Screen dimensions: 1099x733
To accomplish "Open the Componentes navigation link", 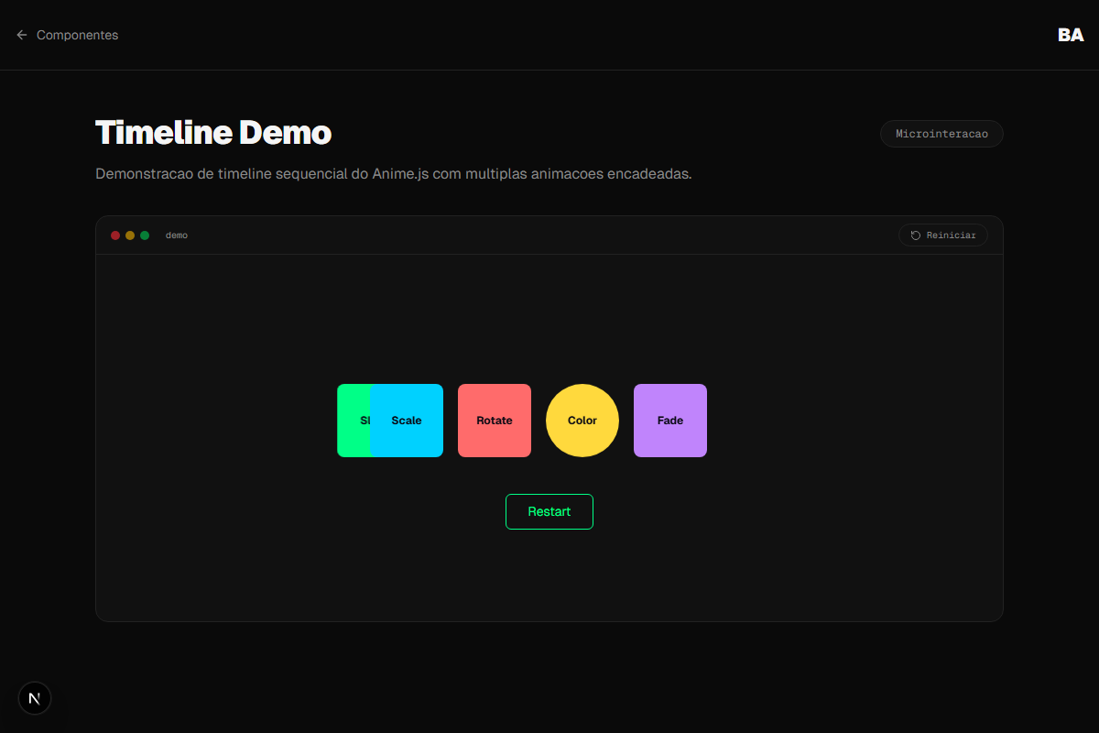I will tap(77, 35).
